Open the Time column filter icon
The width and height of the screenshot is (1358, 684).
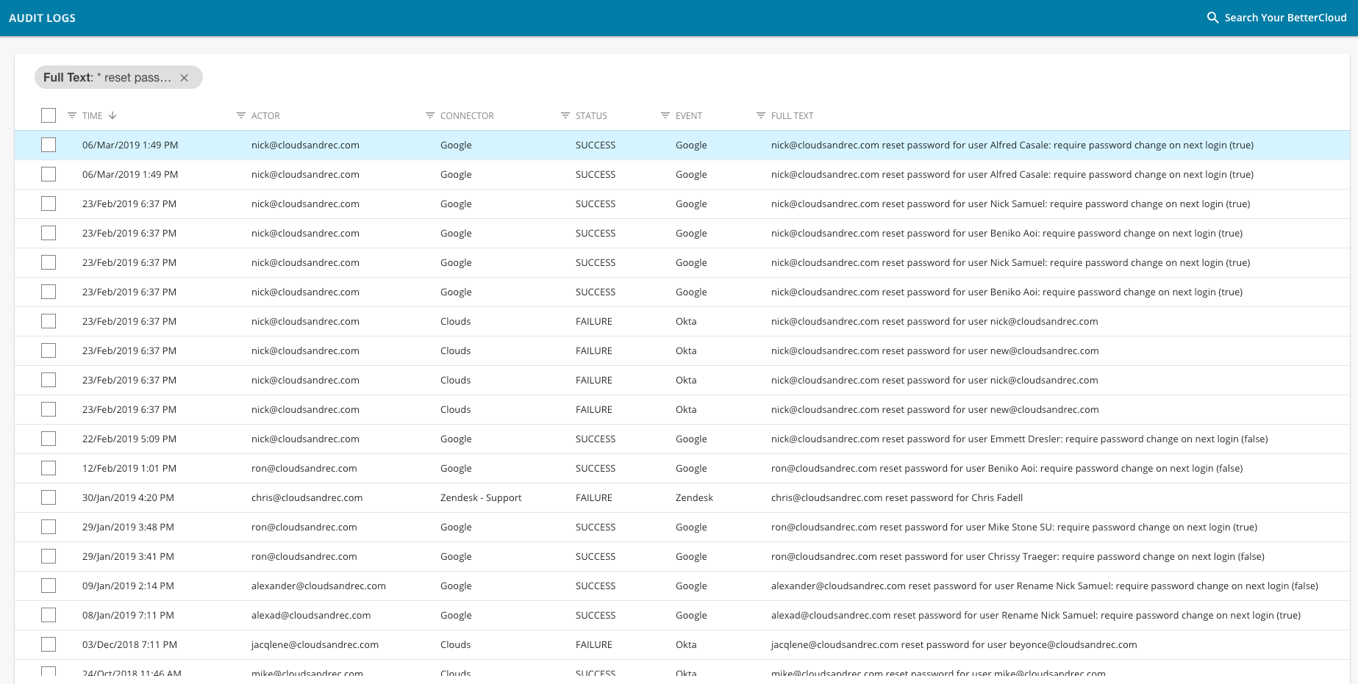[72, 115]
